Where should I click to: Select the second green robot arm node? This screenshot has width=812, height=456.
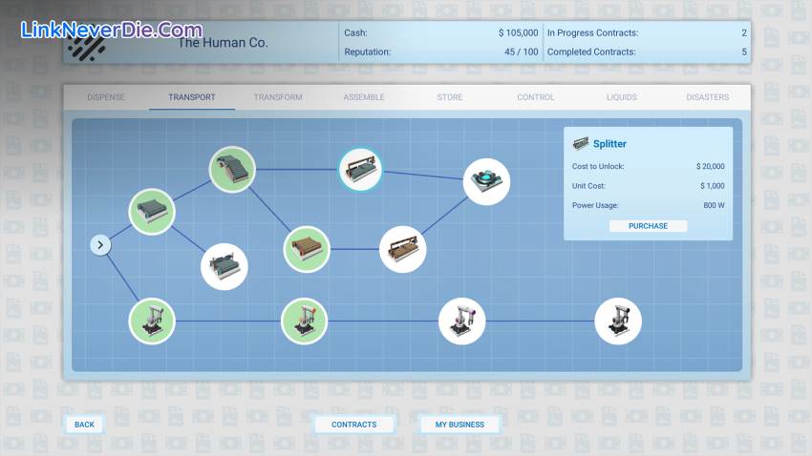click(x=304, y=321)
